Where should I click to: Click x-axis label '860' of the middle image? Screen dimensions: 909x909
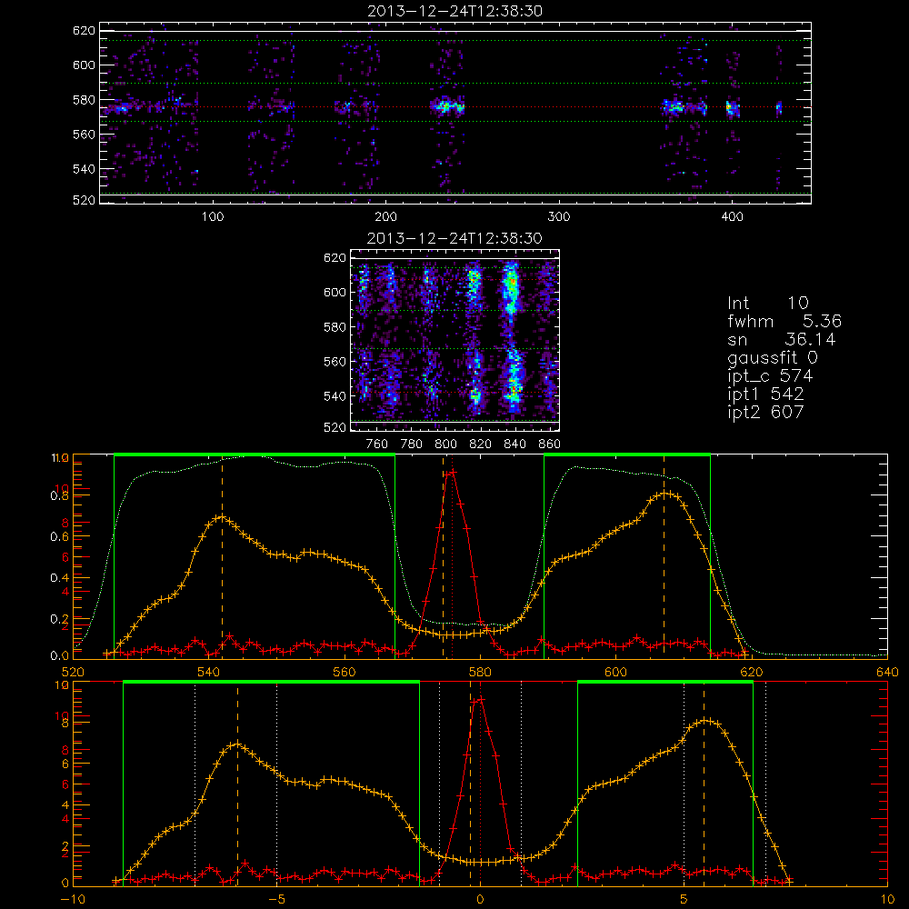(x=550, y=445)
